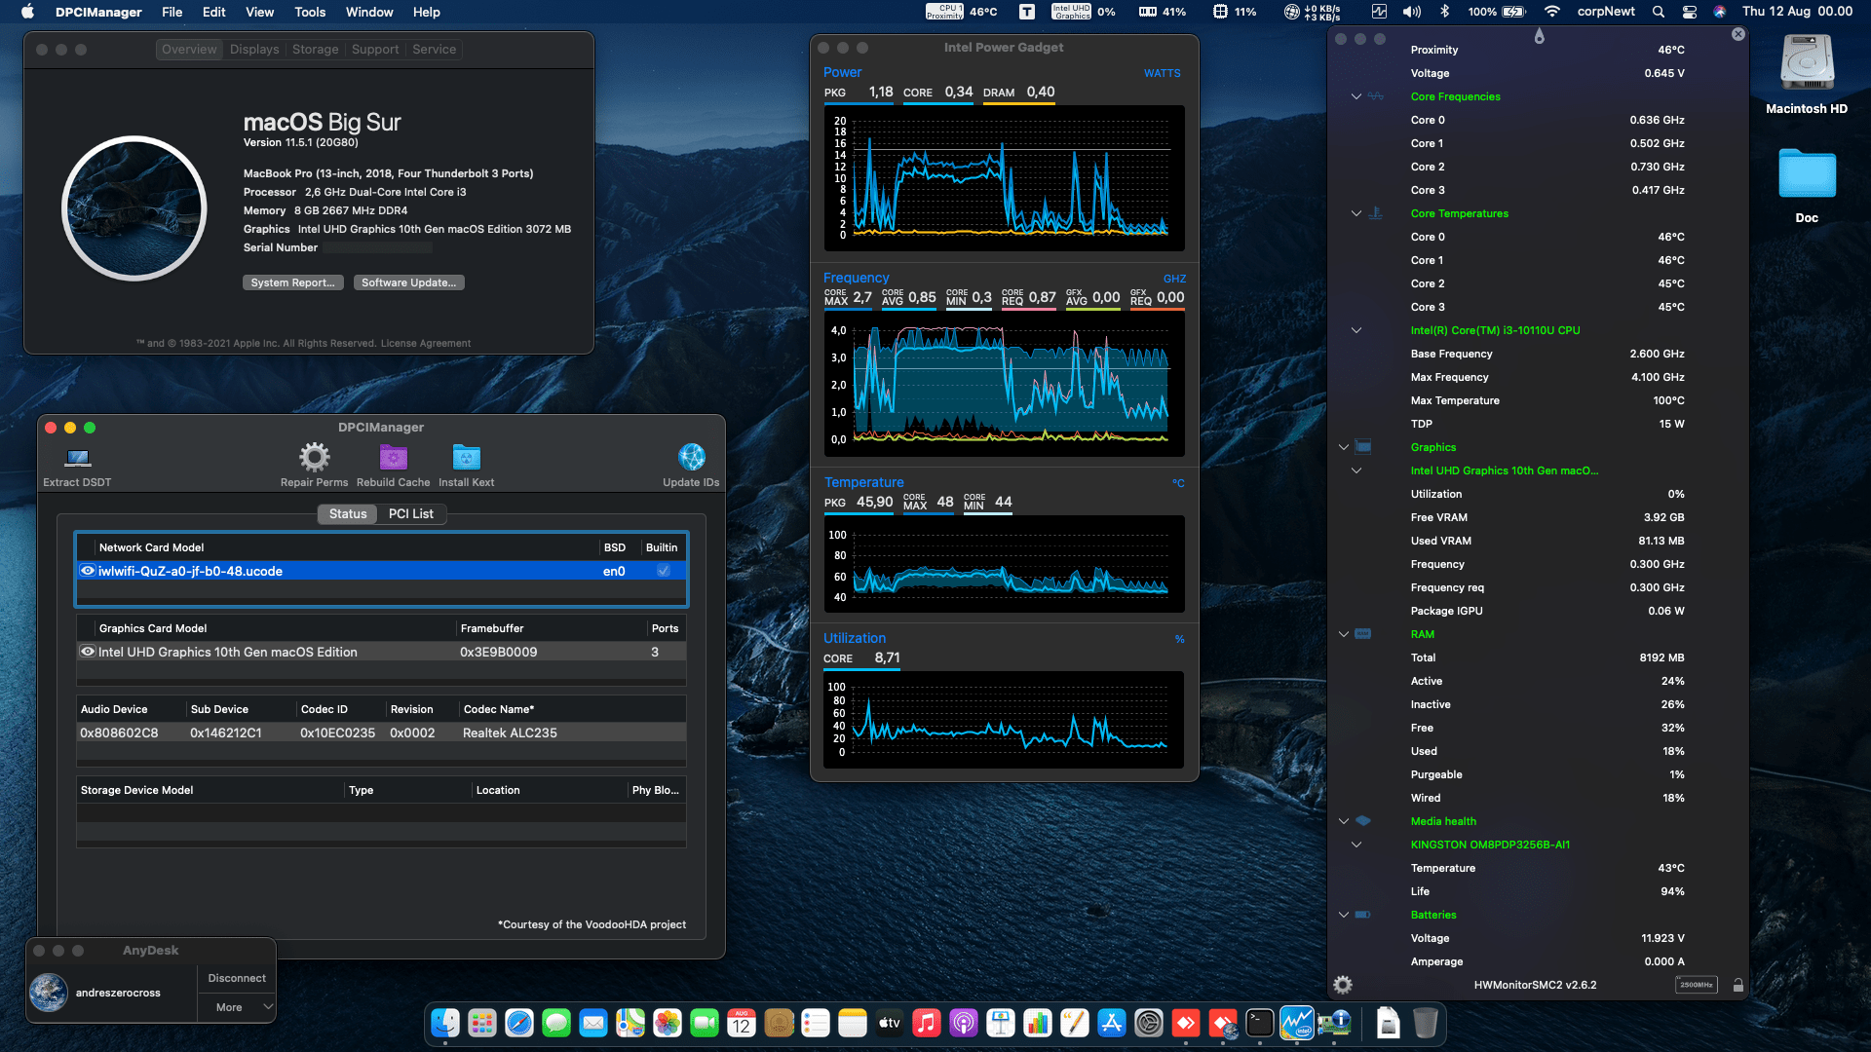Collapse the RAM section
Screen dimensions: 1871x1052
pos(1344,634)
